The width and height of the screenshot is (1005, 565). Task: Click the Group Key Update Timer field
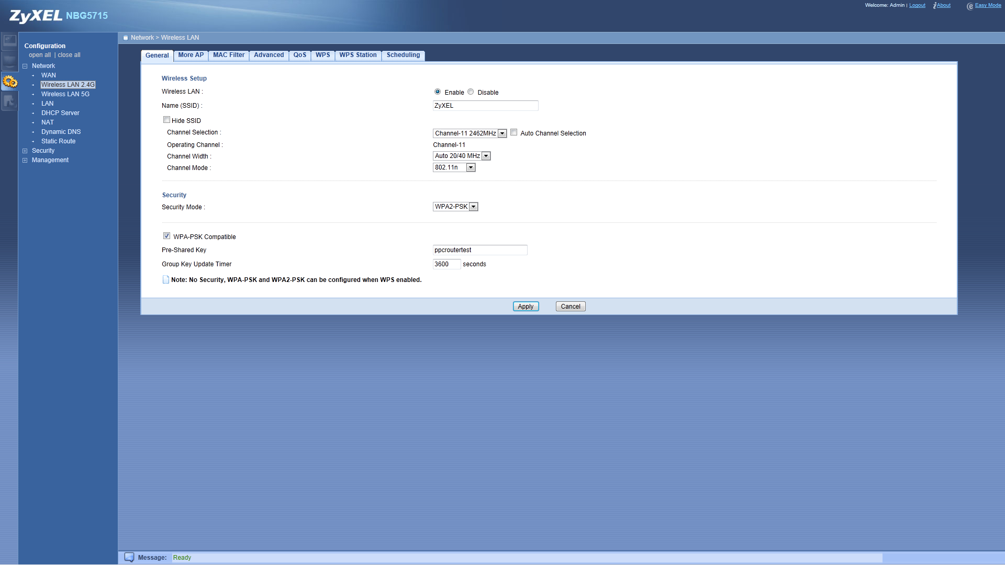pos(446,264)
